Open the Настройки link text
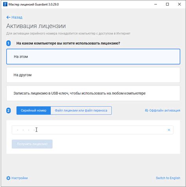 click(20, 178)
